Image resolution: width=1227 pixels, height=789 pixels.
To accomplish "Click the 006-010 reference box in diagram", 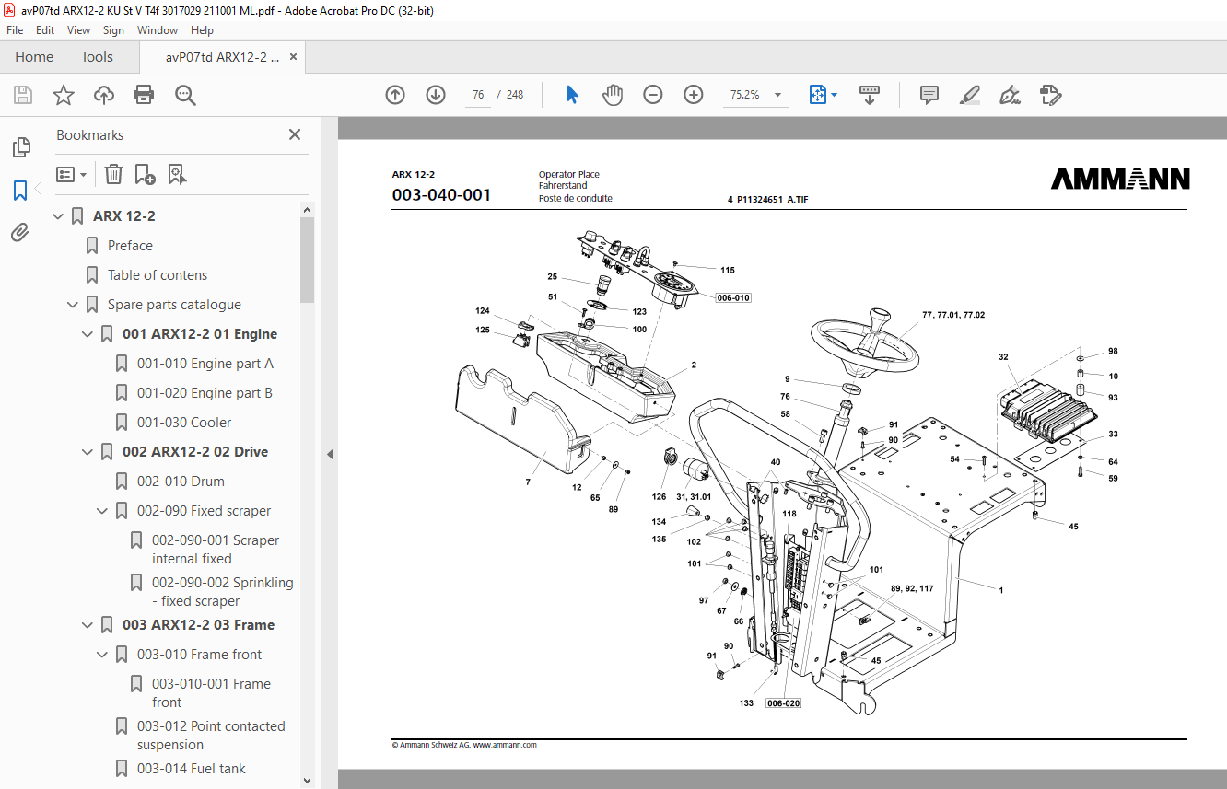I will [733, 298].
